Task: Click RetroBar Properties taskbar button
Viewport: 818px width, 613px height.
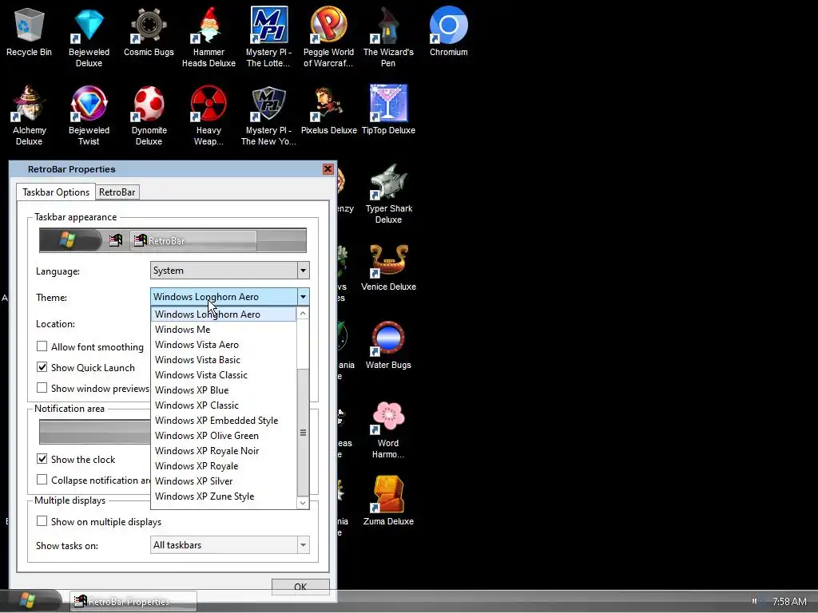Action: 133,602
